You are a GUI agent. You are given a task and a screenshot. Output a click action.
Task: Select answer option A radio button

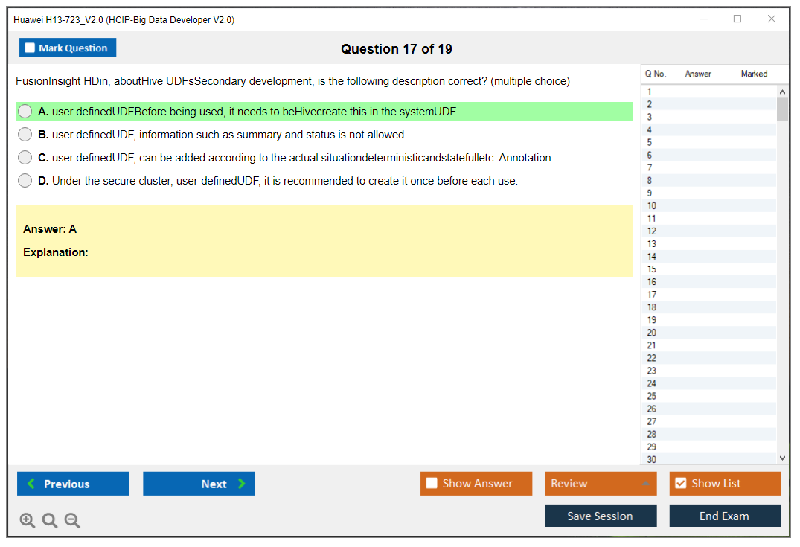point(25,112)
